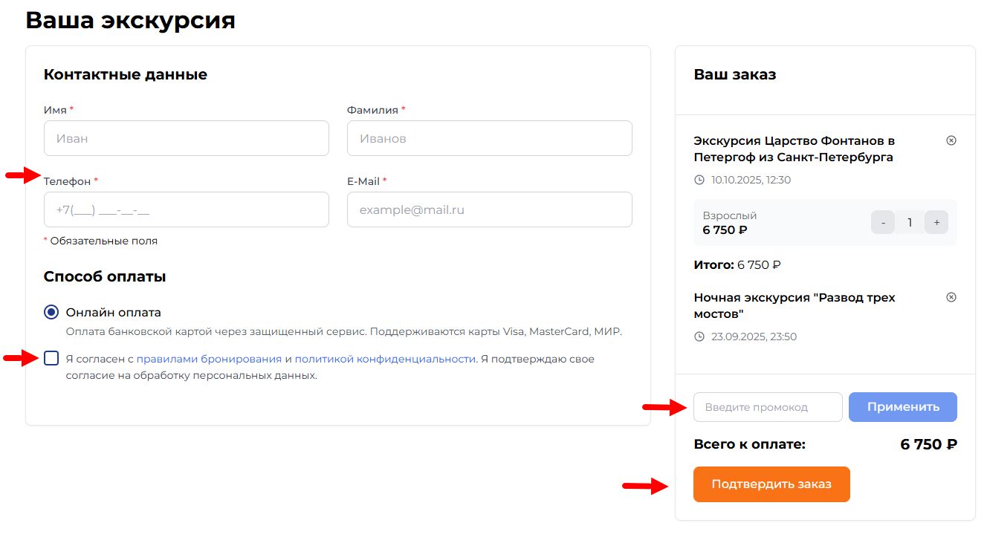Focus the Введите промокод field

(767, 407)
